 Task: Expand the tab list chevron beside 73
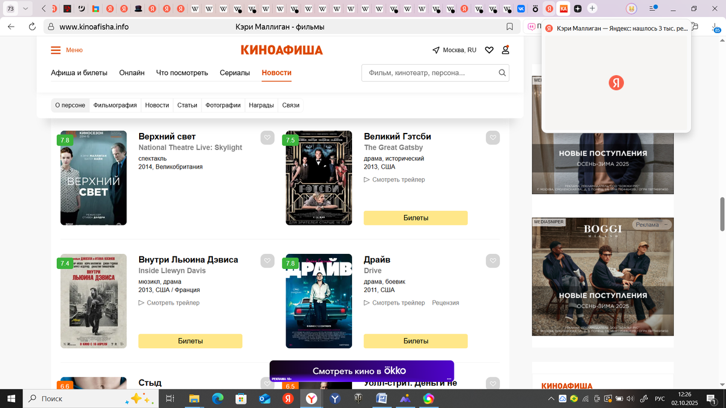pyautogui.click(x=25, y=8)
